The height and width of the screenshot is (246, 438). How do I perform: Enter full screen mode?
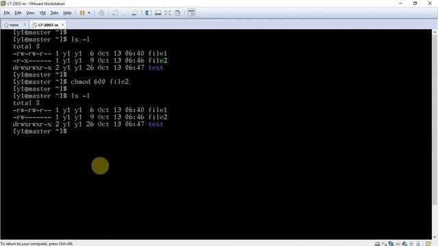tap(168, 13)
